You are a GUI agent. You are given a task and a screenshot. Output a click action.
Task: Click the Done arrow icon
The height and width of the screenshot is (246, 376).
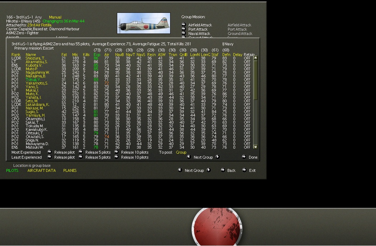(x=244, y=157)
